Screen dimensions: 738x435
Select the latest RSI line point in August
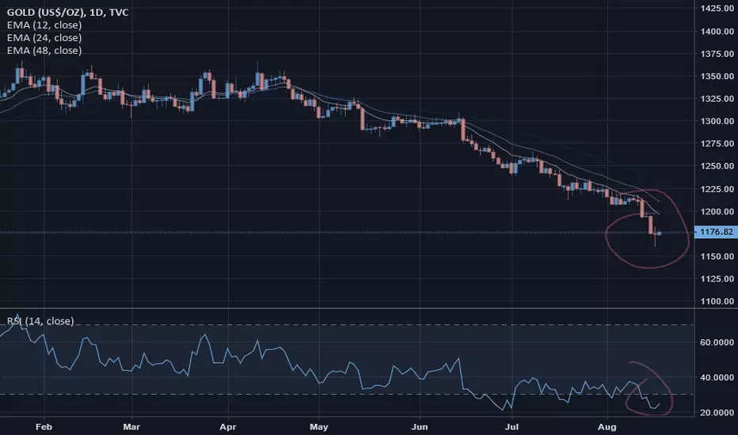(660, 403)
